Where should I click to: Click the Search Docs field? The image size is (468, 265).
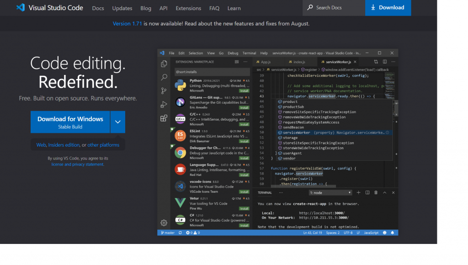point(334,7)
